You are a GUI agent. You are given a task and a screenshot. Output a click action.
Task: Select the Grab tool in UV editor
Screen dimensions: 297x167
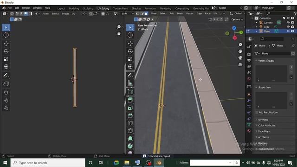click(x=6, y=93)
